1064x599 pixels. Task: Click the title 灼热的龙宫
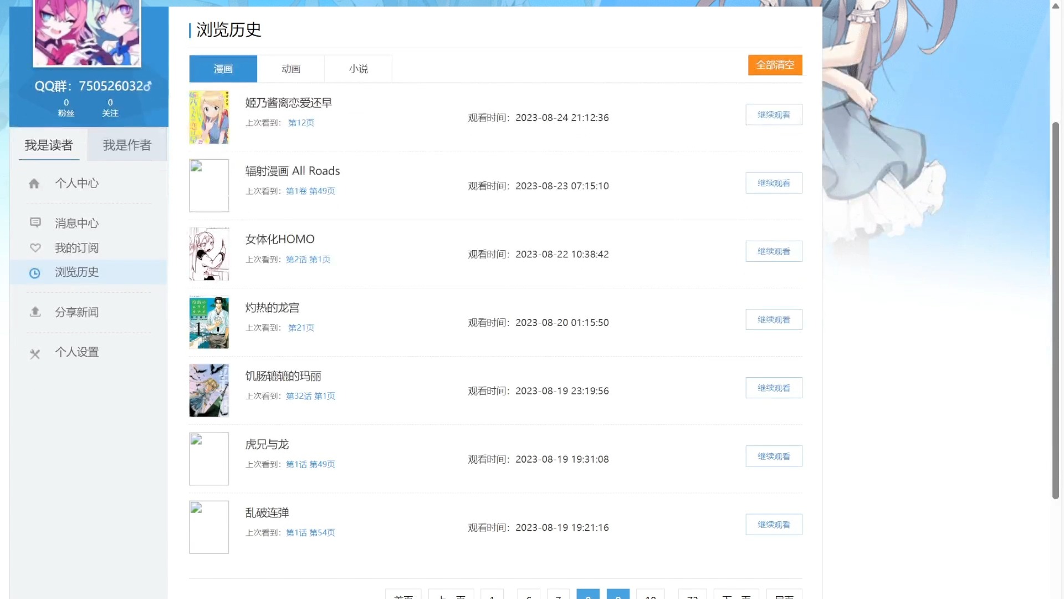click(x=272, y=307)
